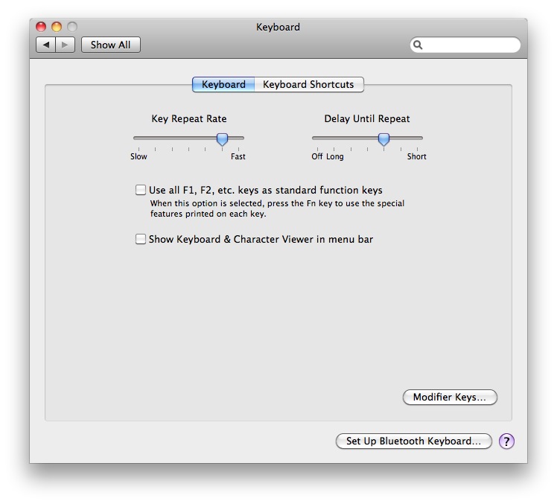Image resolution: width=557 pixels, height=504 pixels.
Task: Click the Off label under Delay Until Repeat
Action: (x=317, y=156)
